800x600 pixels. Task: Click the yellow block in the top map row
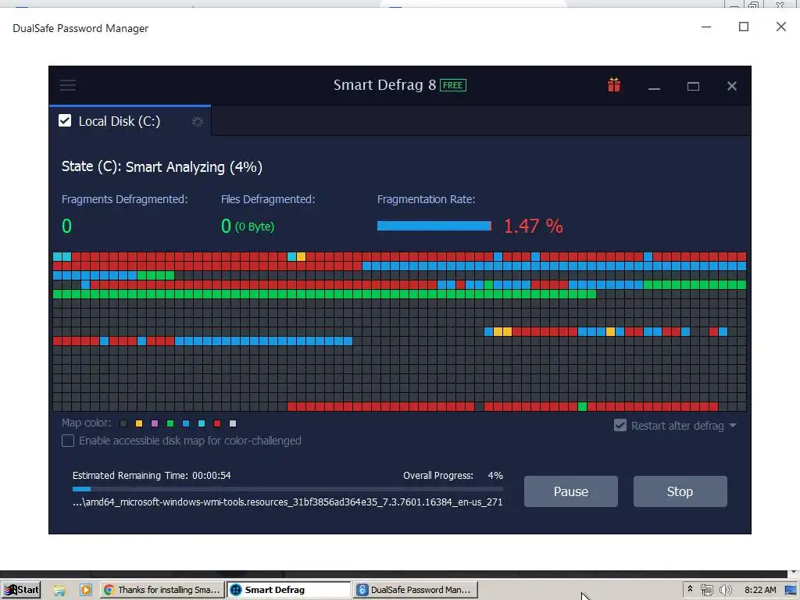(x=301, y=256)
